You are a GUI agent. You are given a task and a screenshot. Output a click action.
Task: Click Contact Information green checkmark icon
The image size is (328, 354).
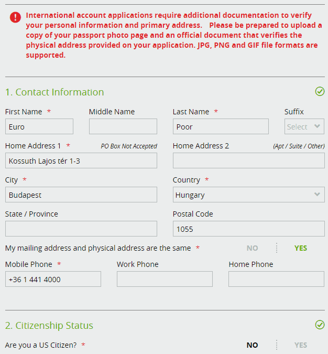(320, 91)
